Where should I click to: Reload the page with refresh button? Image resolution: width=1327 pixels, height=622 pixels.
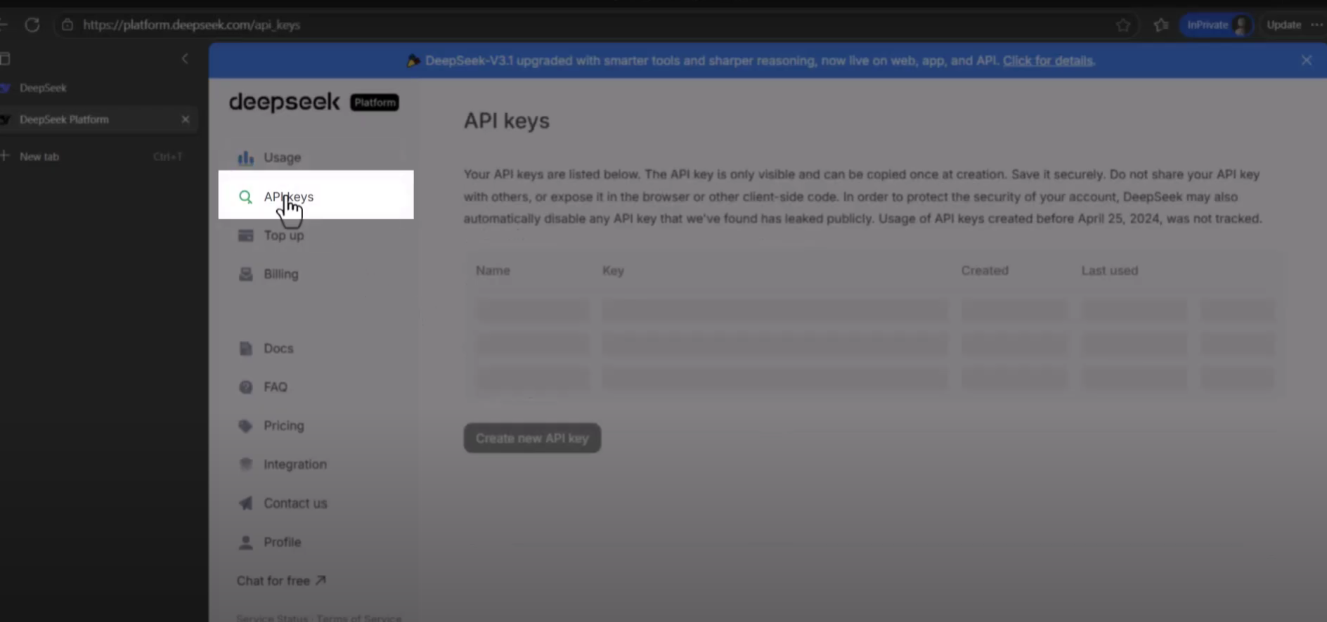point(32,25)
